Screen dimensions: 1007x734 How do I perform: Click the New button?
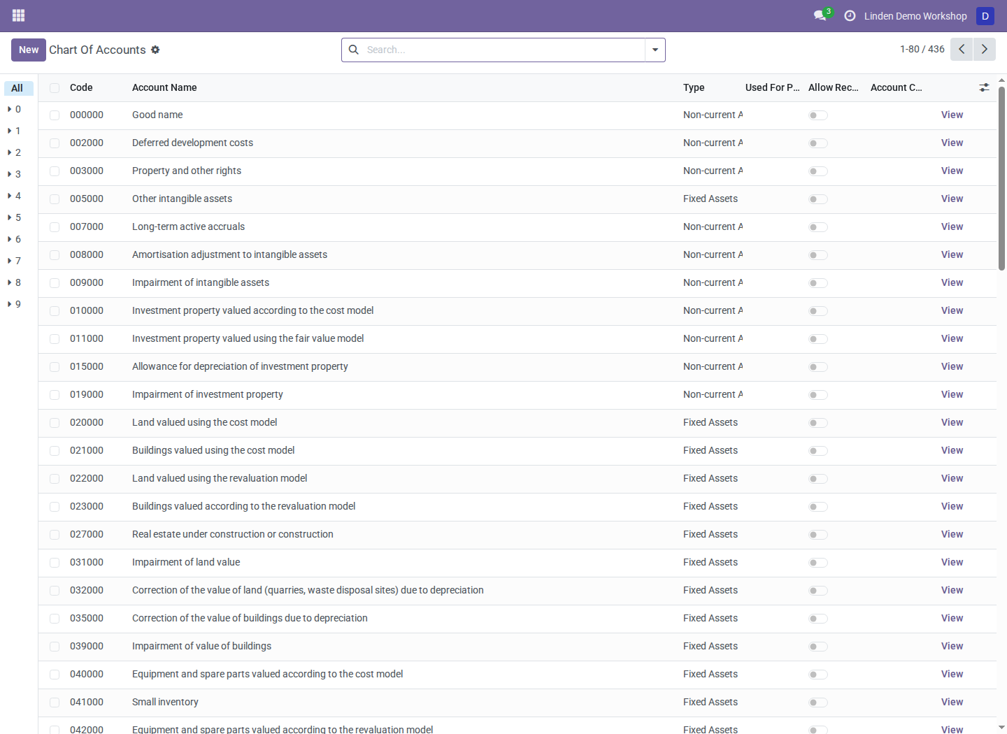click(29, 50)
